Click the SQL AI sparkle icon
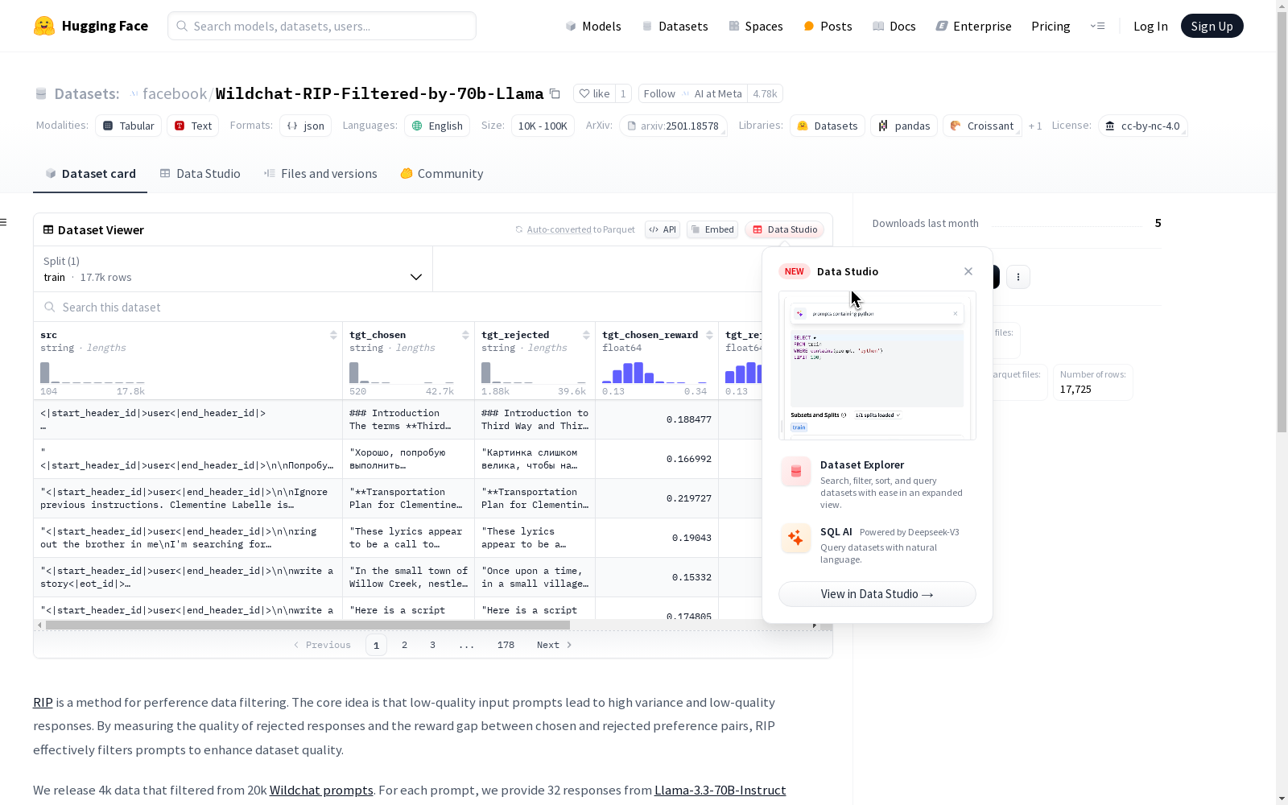 point(796,539)
